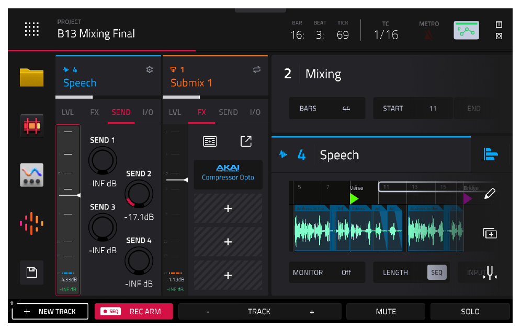Click the Submix -1.19dB level readout
The height and width of the screenshot is (332, 521).
175,280
